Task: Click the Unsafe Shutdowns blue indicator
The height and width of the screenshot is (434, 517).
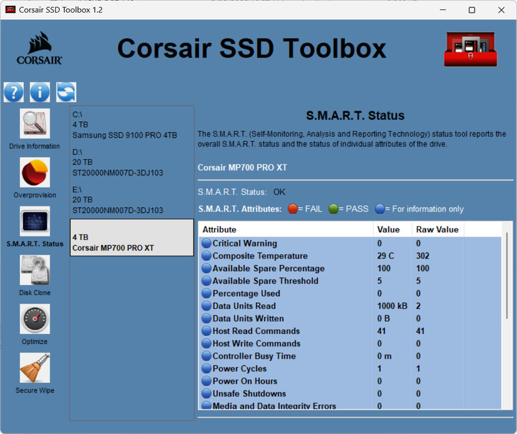Action: click(206, 394)
